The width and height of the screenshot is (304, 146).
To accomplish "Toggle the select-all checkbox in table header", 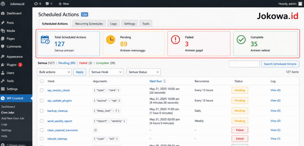I will (x=42, y=81).
